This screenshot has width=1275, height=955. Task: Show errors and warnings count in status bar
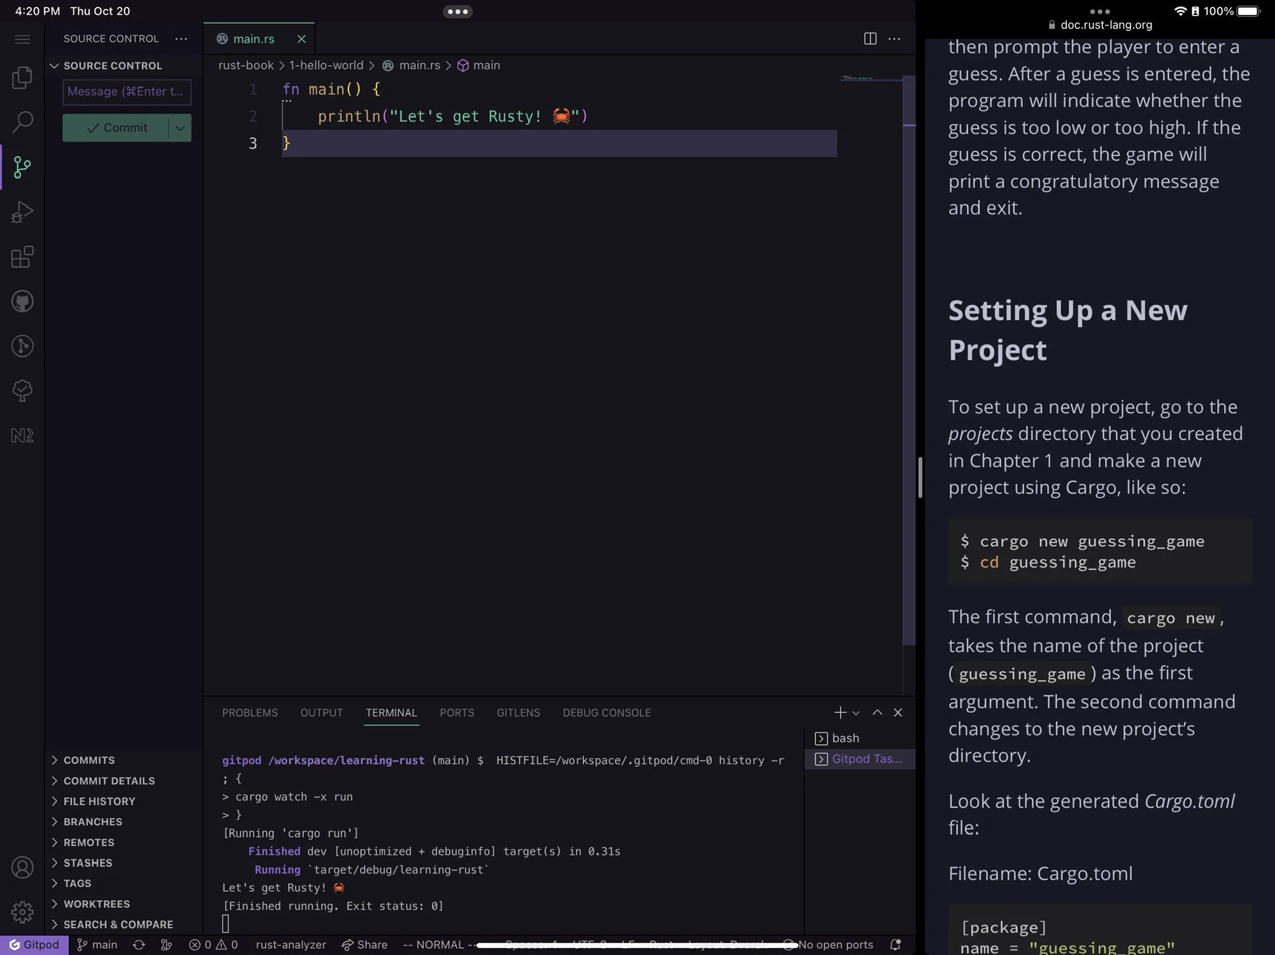[x=214, y=944]
